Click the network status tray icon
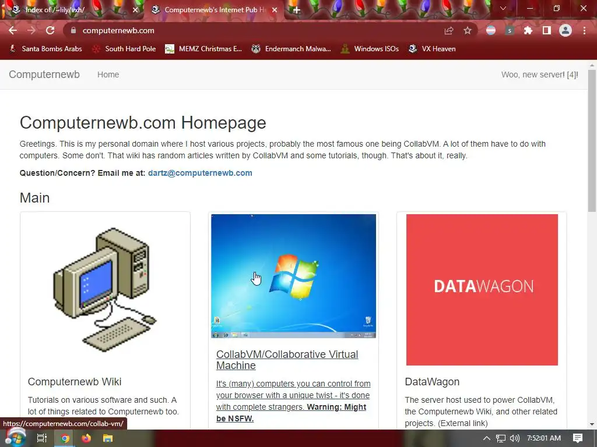 coord(501,438)
